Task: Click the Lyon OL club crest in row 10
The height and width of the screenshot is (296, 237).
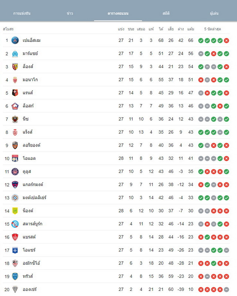Action: tap(15, 158)
